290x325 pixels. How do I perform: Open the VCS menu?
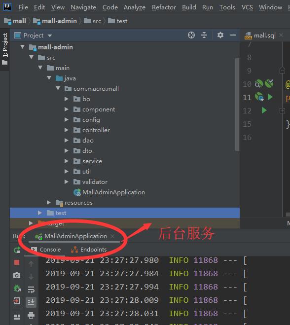(x=247, y=7)
